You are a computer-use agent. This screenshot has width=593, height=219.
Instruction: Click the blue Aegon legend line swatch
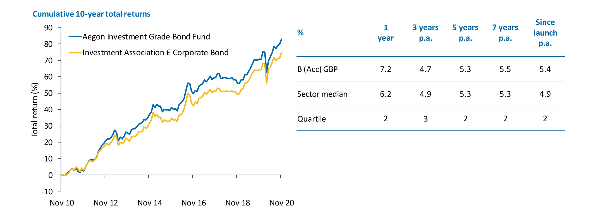[75, 36]
